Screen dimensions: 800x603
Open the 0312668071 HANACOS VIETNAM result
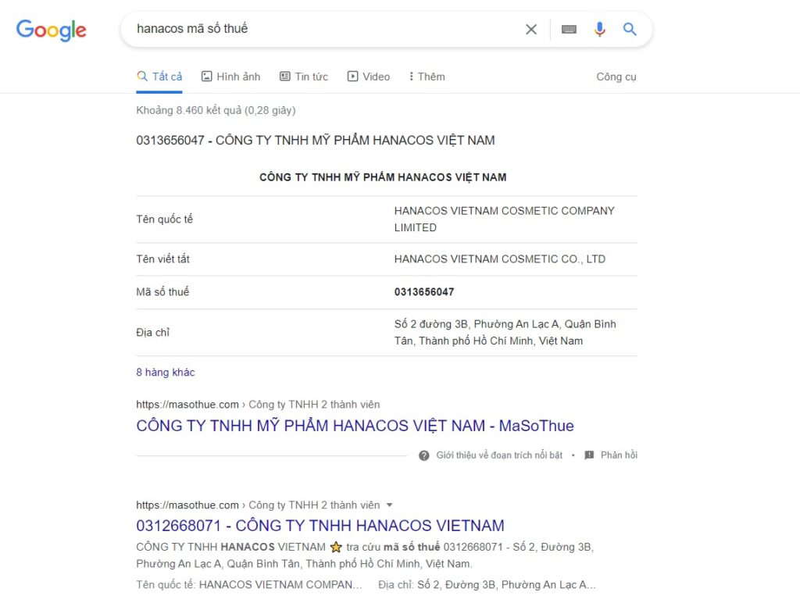[320, 526]
